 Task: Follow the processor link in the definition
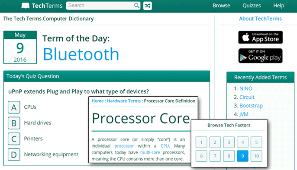click(x=124, y=146)
